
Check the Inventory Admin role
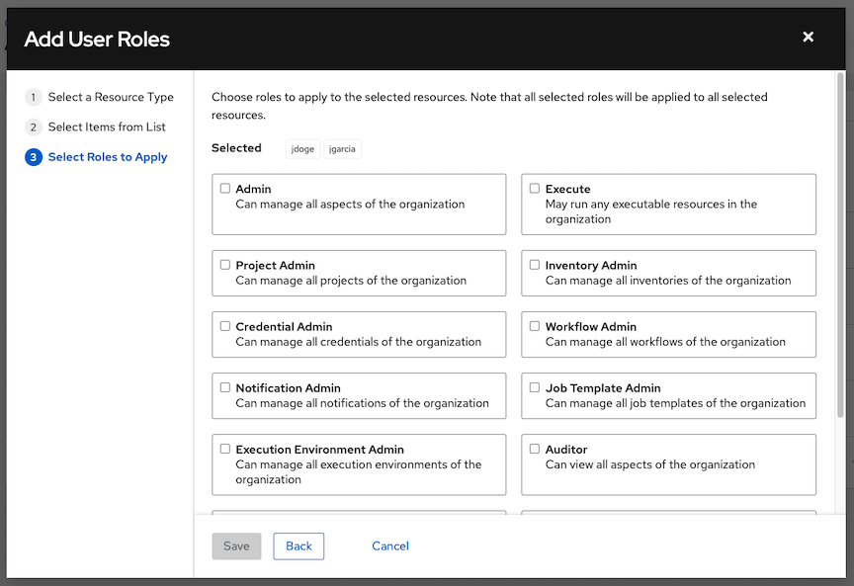tap(534, 264)
